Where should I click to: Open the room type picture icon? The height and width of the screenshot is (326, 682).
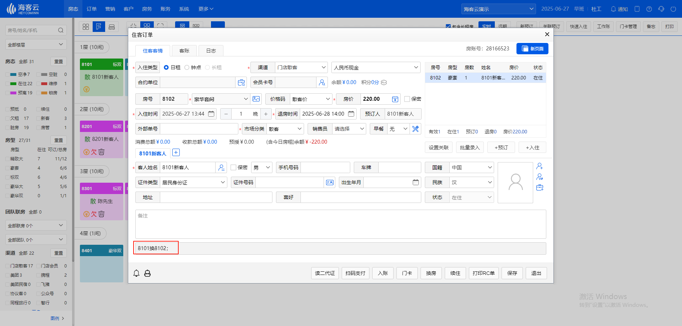256,99
